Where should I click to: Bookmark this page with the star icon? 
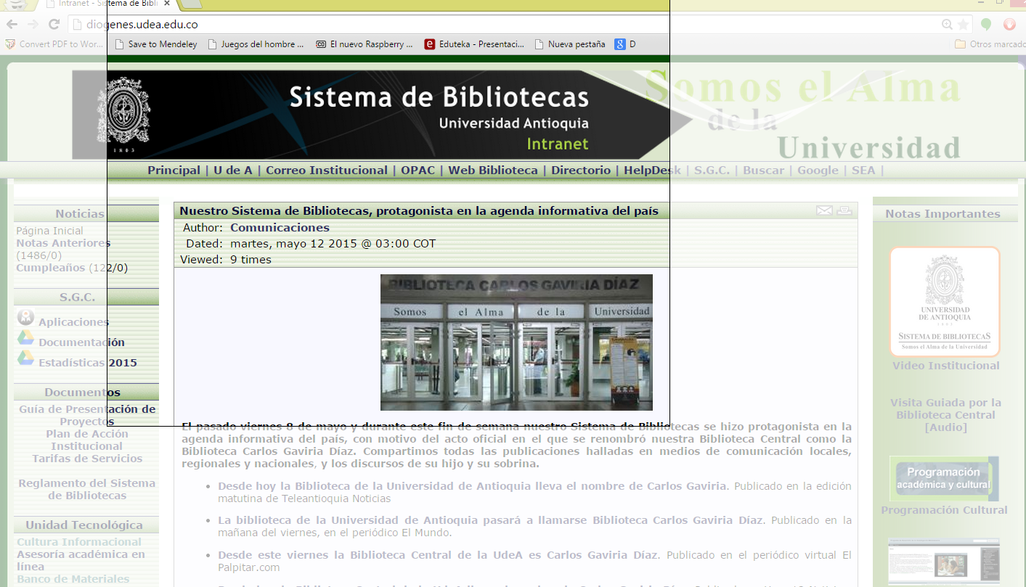pos(963,25)
